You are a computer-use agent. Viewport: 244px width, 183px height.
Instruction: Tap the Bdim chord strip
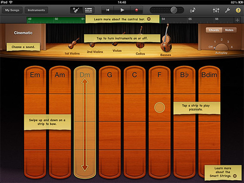pyautogui.click(x=209, y=122)
